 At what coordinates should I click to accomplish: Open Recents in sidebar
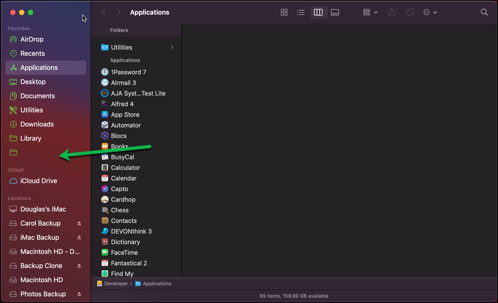click(x=46, y=54)
